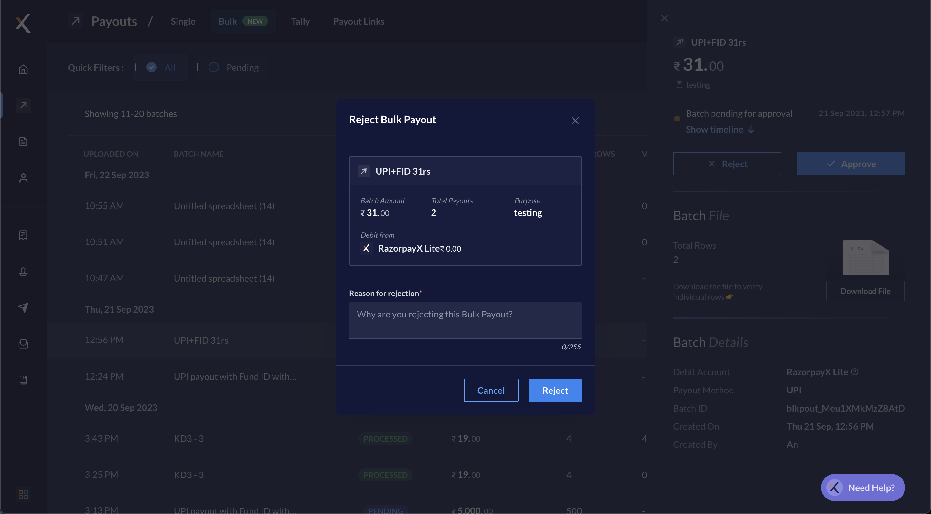Expand Show timeline
Screen dimensions: 931x514
tap(720, 129)
